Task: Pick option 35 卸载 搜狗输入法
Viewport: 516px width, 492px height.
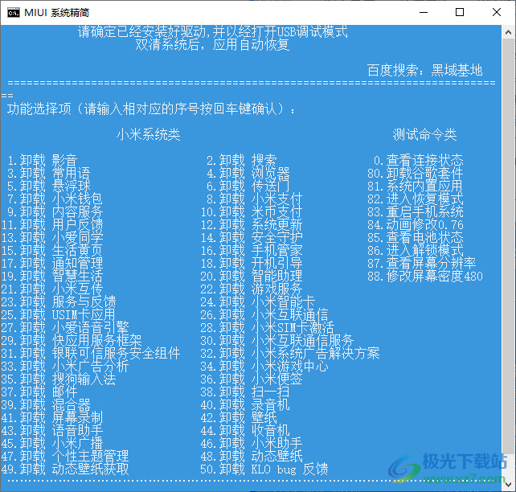Action: point(59,379)
